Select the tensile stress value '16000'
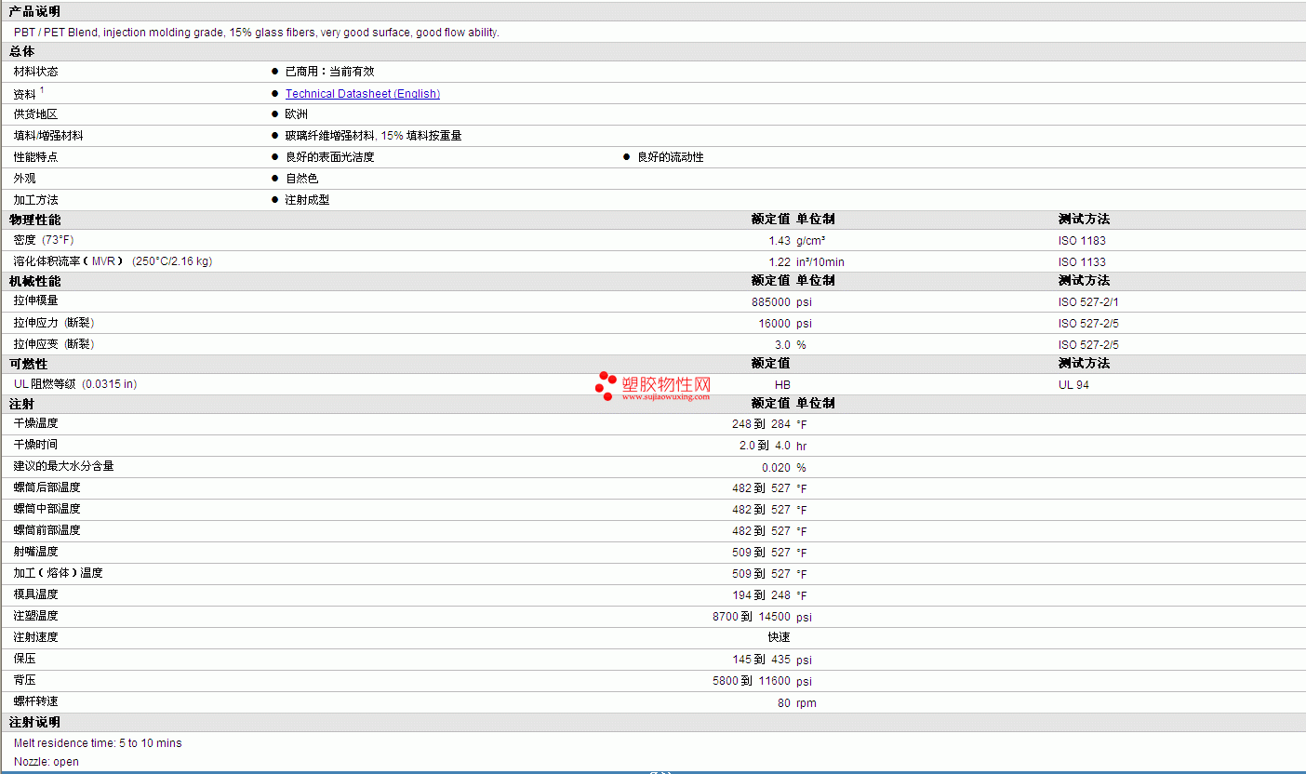 point(774,324)
